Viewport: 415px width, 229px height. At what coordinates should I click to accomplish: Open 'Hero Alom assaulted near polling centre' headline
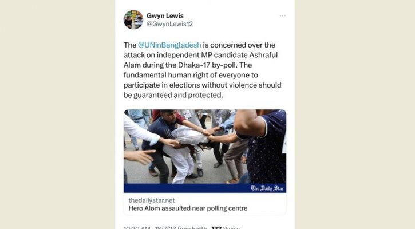coord(188,208)
